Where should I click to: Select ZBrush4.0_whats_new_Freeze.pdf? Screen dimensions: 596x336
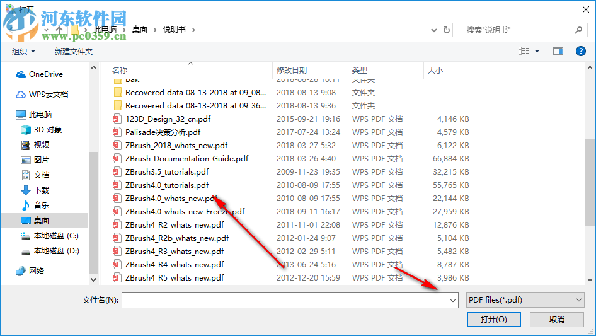tap(185, 212)
